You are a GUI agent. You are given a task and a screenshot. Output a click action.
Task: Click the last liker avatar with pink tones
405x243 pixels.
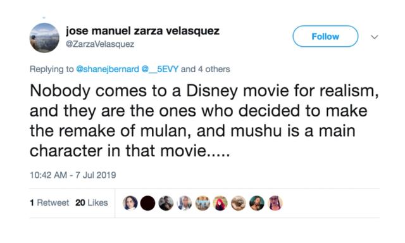[275, 203]
